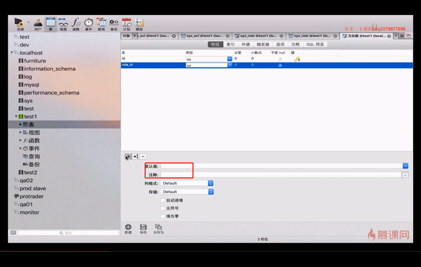
Task: Click the tab overflow double-arrow icon
Action: 402,36
